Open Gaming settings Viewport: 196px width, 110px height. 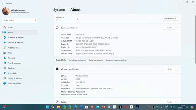20,68
